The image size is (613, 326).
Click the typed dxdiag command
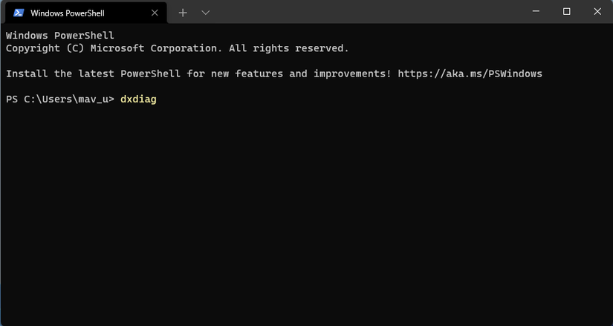tap(138, 99)
